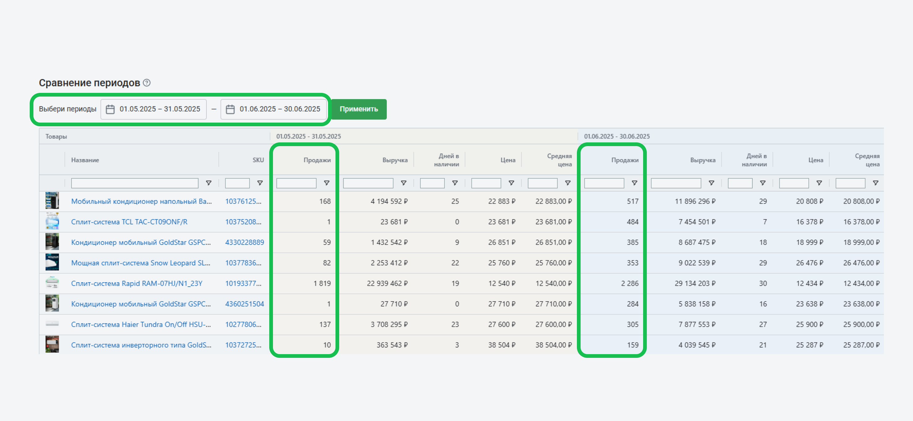
Task: Sort by the Название column header
Action: coord(85,160)
